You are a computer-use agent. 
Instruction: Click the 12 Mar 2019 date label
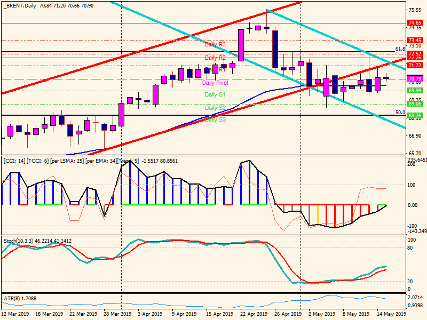pyautogui.click(x=16, y=314)
